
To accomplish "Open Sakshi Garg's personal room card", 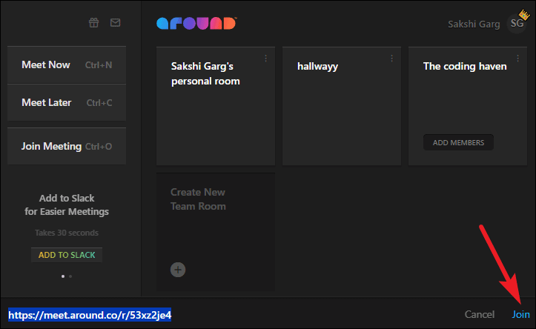I will pyautogui.click(x=216, y=106).
